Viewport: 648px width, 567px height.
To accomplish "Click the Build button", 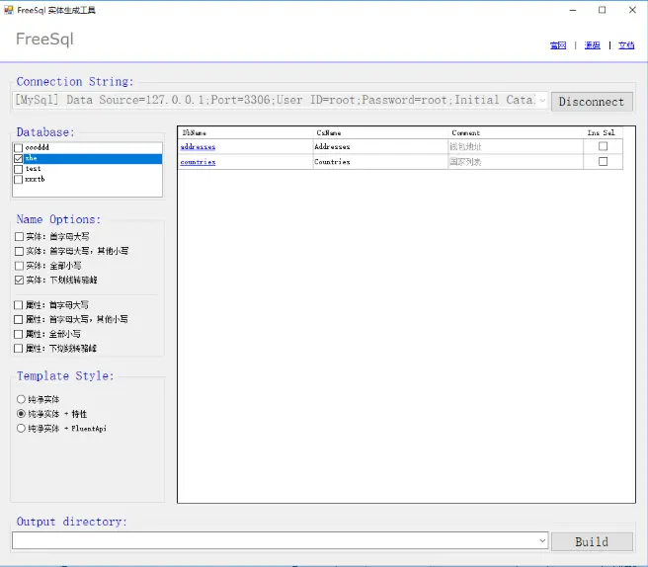I will point(592,541).
